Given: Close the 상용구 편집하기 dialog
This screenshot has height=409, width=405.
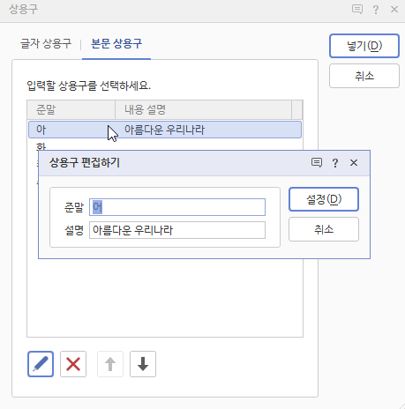Looking at the screenshot, I should (354, 162).
